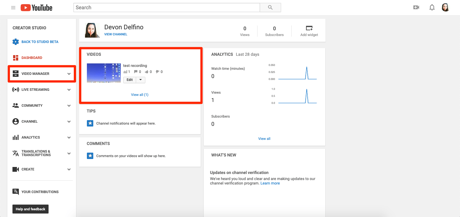Open the notifications bell
460x217 pixels.
[x=432, y=7]
